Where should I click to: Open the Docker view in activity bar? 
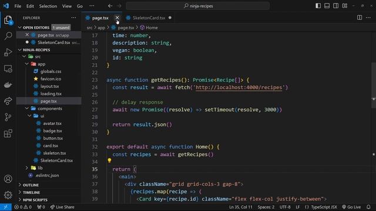click(8, 84)
